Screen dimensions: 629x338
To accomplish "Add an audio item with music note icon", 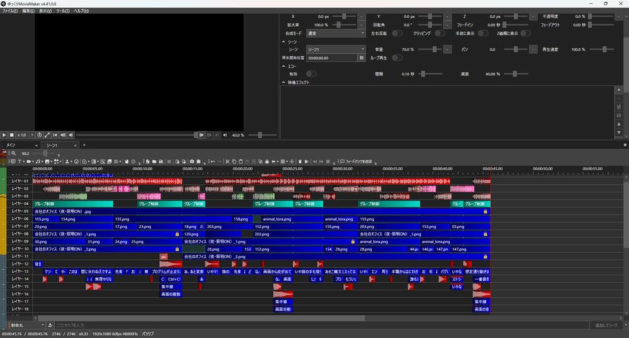I will point(38,161).
